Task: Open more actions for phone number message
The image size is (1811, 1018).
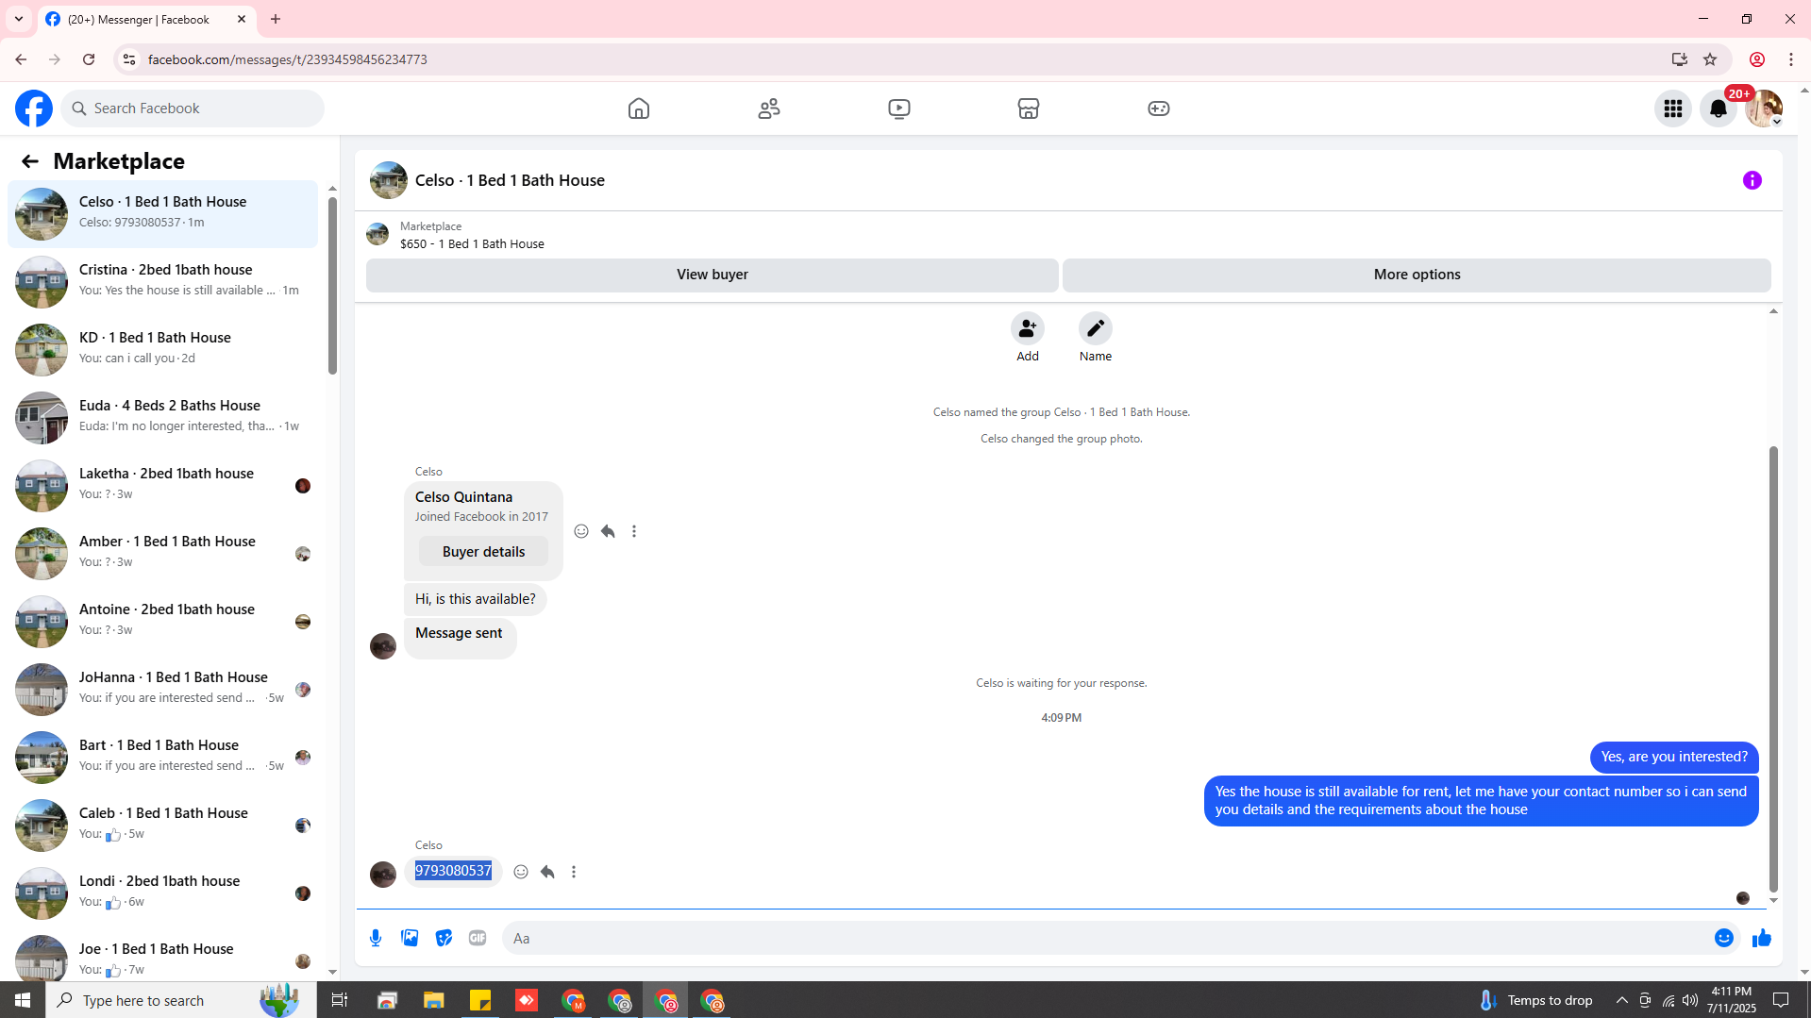Action: [x=574, y=872]
